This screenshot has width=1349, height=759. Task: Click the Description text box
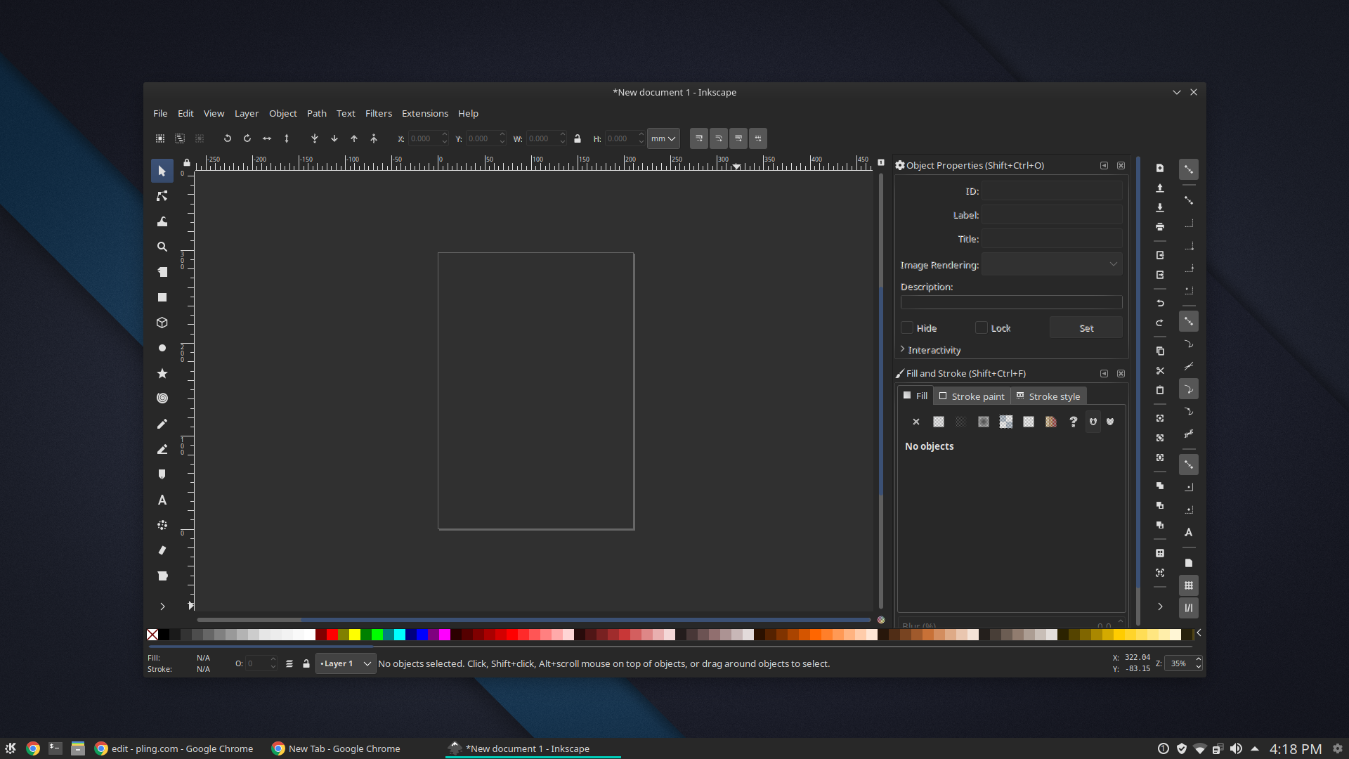point(1012,302)
